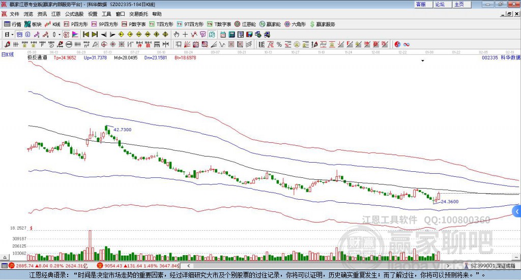521x280 pixels.
Task: Open the 设置 menu
Action: click(93, 14)
